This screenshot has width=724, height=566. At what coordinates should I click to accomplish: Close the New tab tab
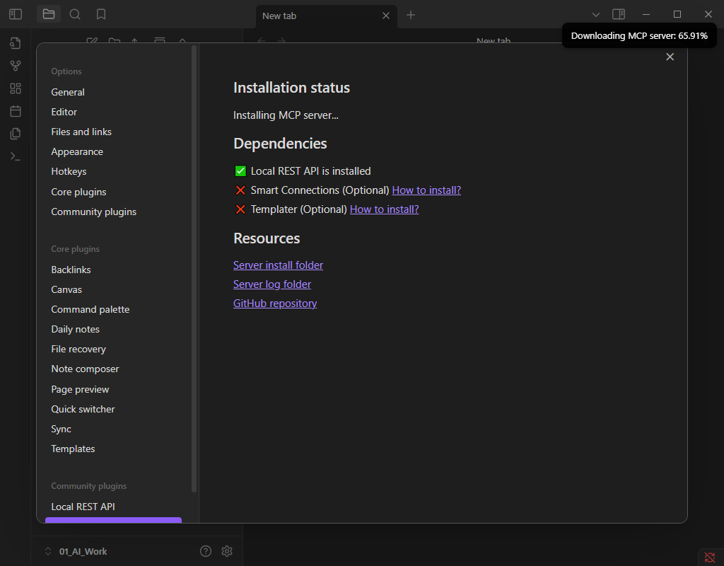click(x=386, y=16)
